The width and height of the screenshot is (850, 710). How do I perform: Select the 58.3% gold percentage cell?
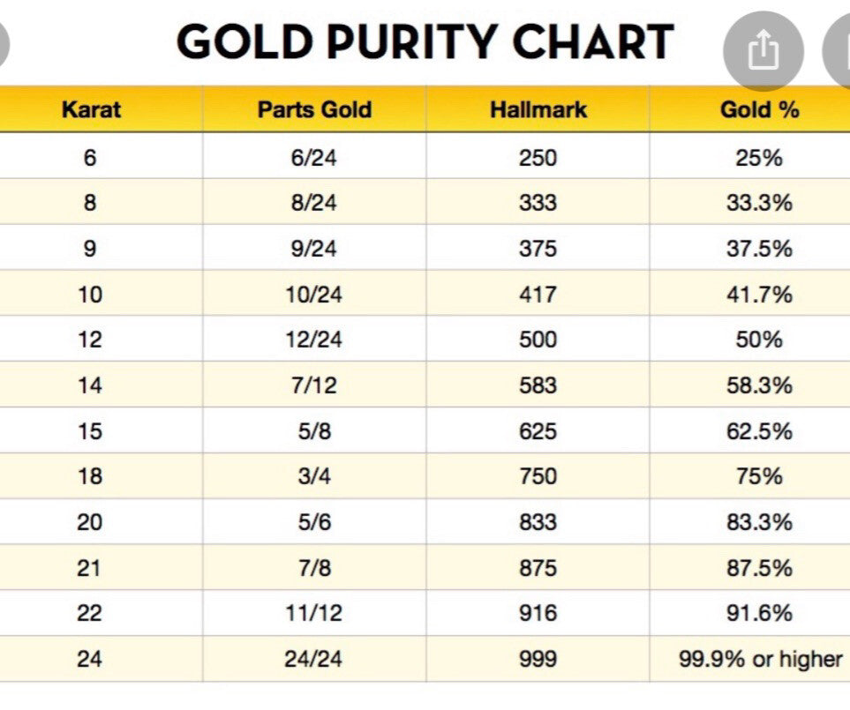pos(759,385)
